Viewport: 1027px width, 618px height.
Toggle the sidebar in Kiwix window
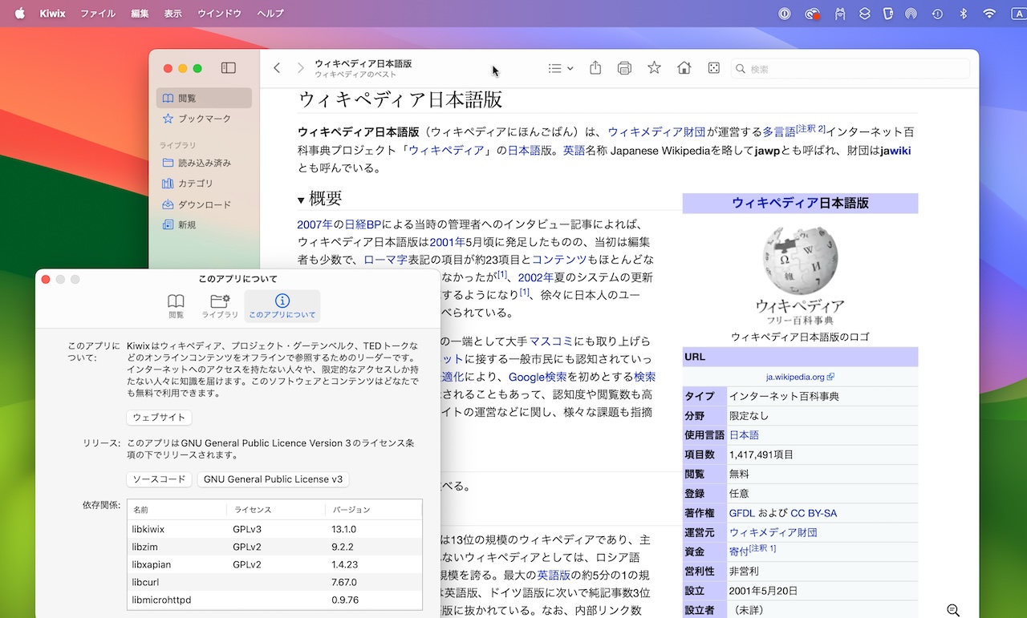click(228, 68)
